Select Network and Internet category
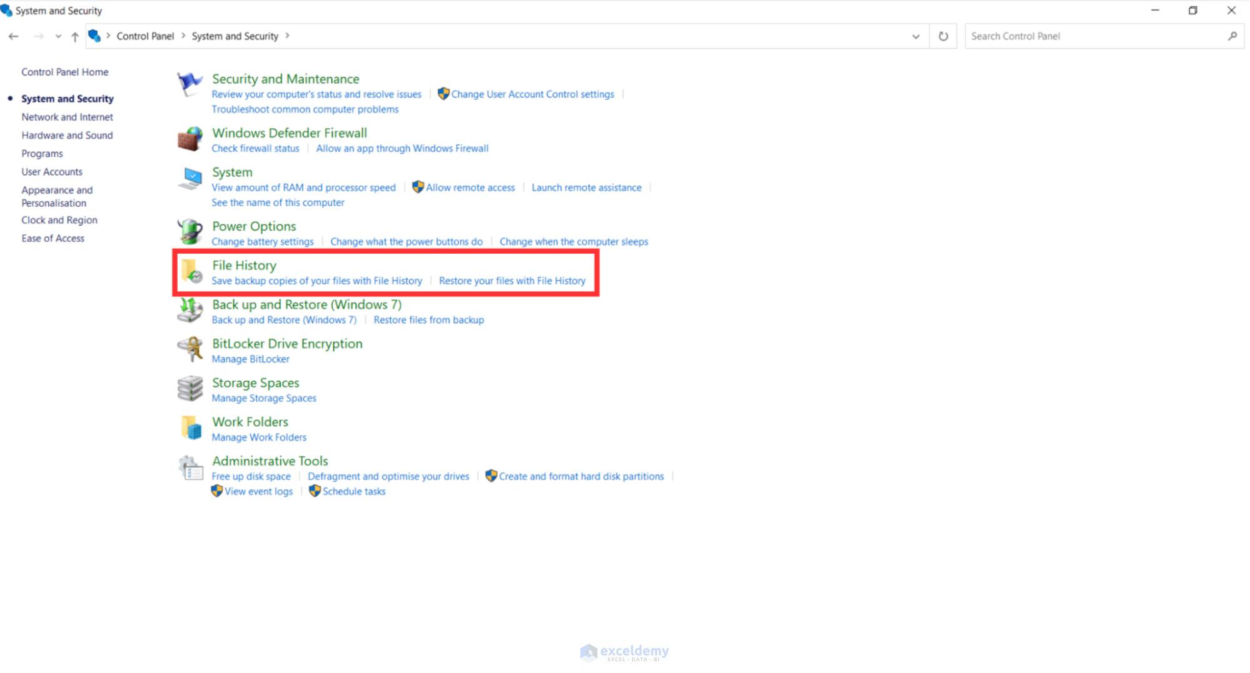Image resolution: width=1250 pixels, height=673 pixels. [68, 117]
